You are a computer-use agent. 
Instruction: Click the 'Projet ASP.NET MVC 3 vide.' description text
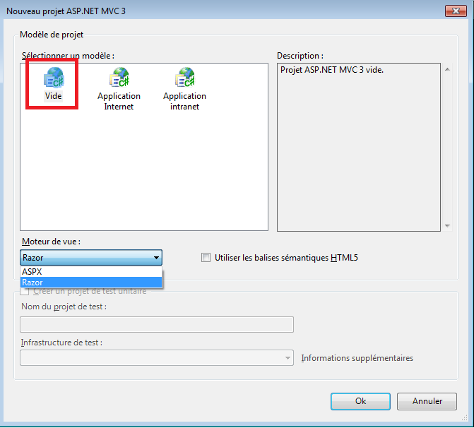coord(332,70)
